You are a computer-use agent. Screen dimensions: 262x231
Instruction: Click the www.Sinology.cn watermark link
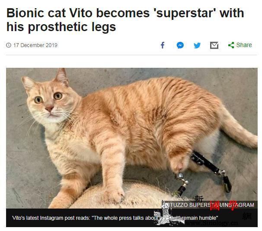pyautogui.click(x=211, y=223)
